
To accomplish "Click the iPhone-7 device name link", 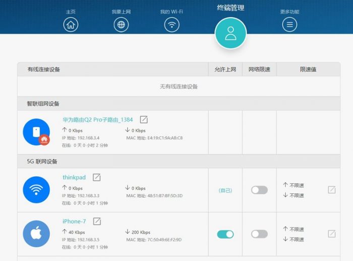I will [74, 221].
